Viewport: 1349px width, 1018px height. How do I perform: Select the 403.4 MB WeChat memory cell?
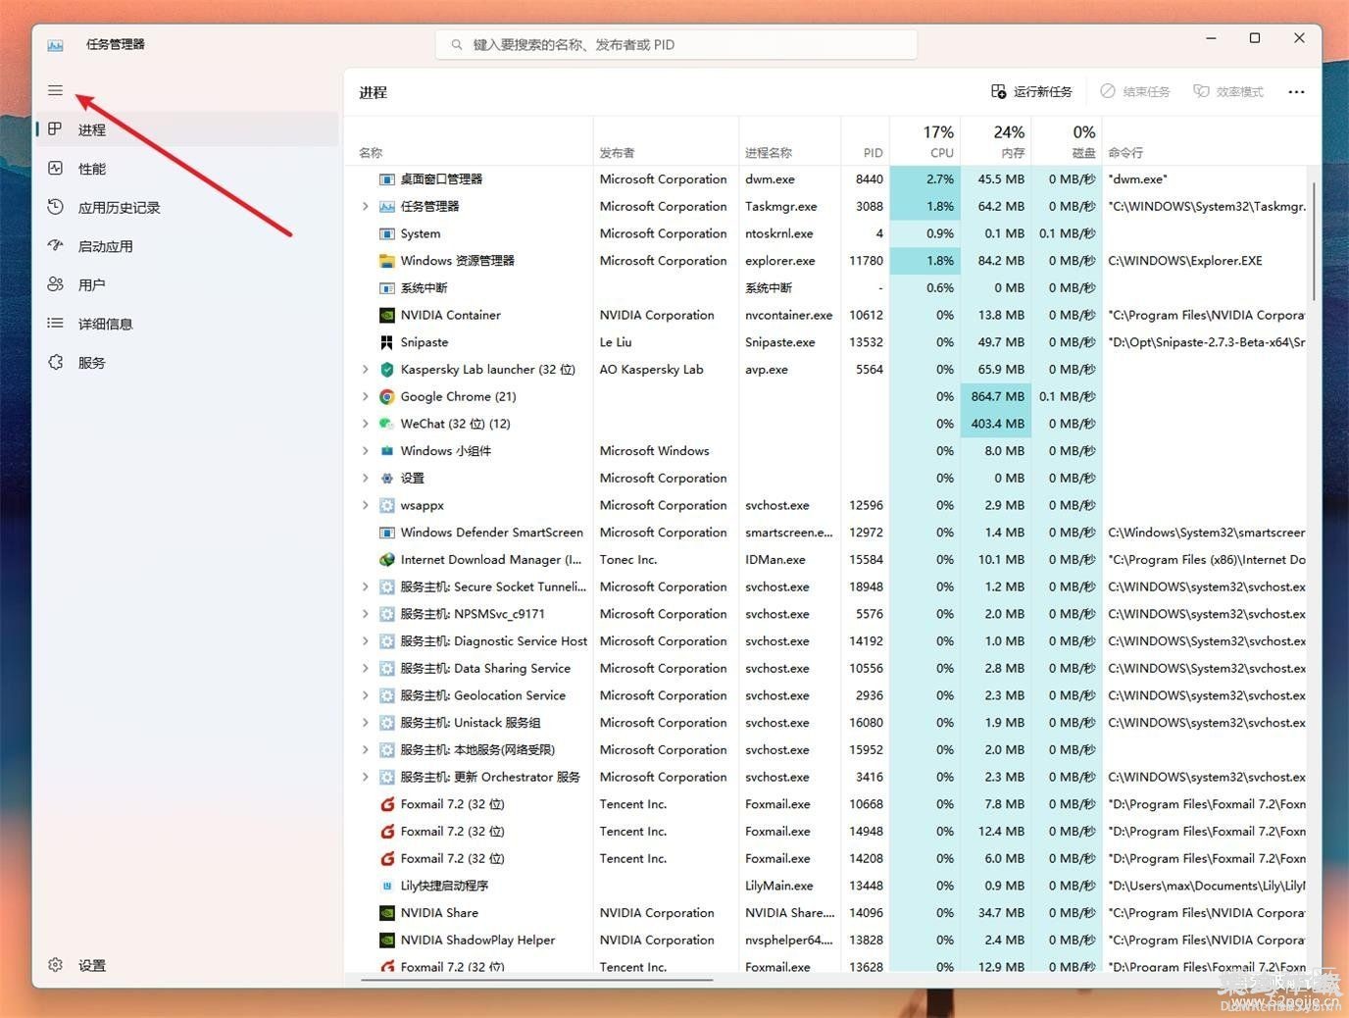996,424
